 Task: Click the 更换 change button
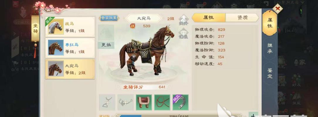click(x=106, y=45)
